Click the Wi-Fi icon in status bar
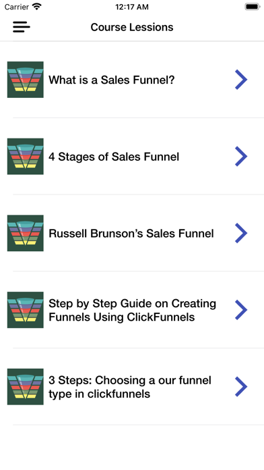264x470 pixels. [x=37, y=7]
